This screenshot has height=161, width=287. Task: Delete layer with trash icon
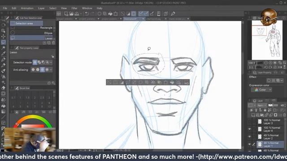click(284, 115)
